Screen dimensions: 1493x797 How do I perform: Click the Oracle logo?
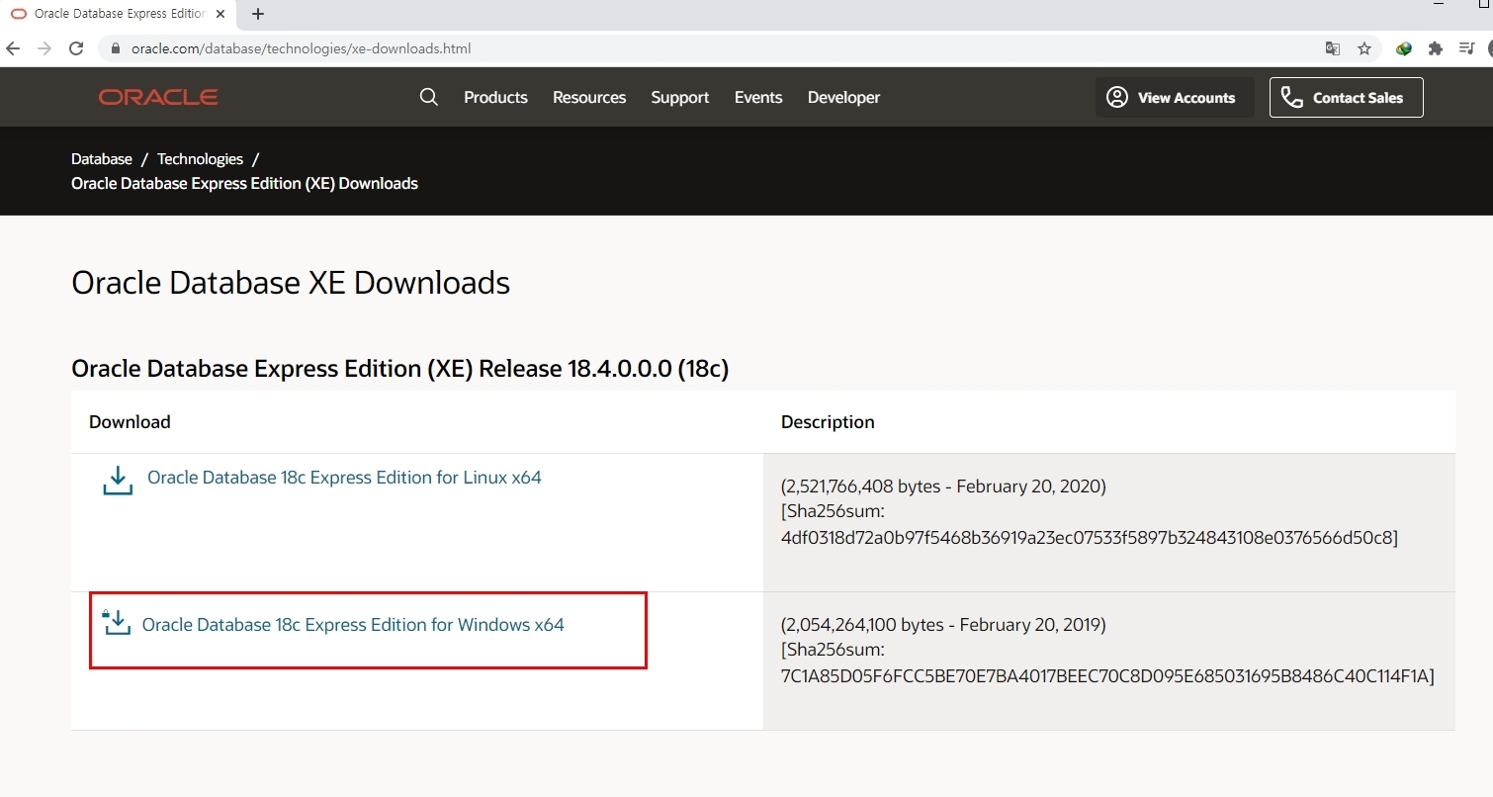pyautogui.click(x=158, y=97)
